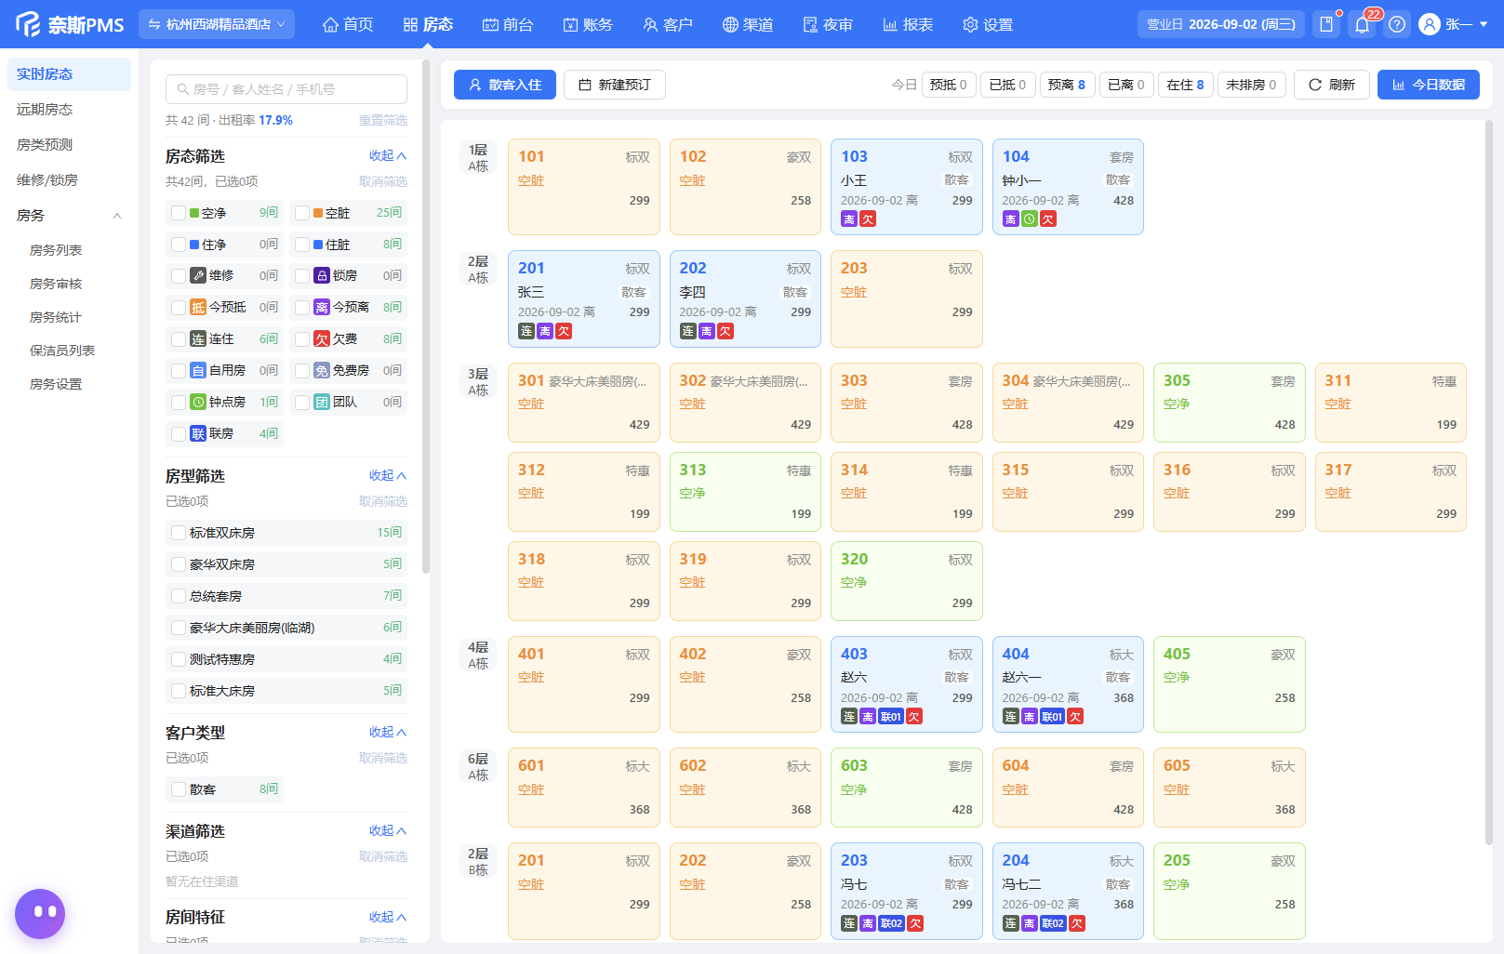Click the 自用房 filter icon
The width and height of the screenshot is (1504, 954).
[x=198, y=370]
